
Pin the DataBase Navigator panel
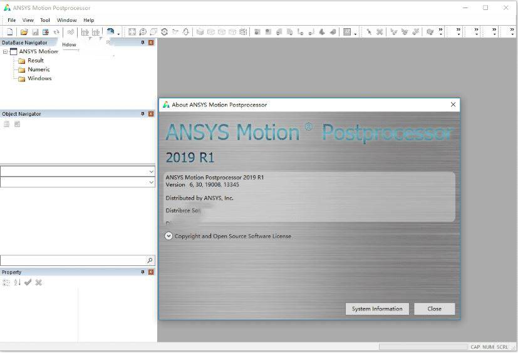click(143, 43)
